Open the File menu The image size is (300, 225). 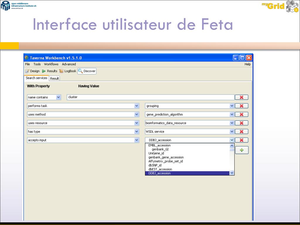[x=28, y=64]
